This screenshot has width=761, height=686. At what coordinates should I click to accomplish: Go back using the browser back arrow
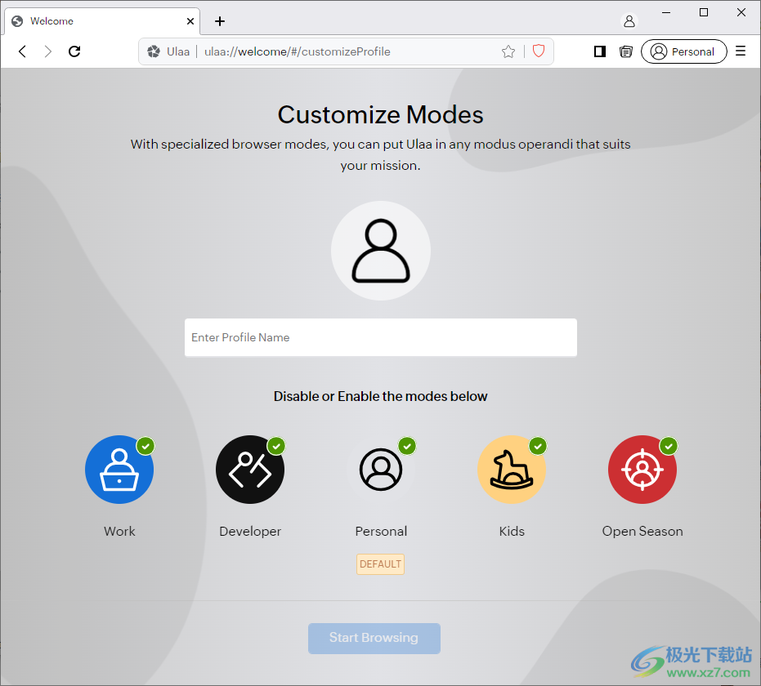click(22, 51)
